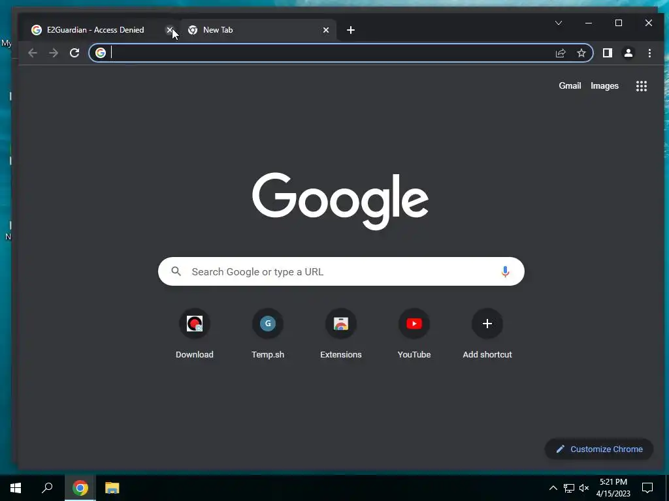Open the Extensions shortcut tile
The width and height of the screenshot is (669, 501).
[x=341, y=334]
